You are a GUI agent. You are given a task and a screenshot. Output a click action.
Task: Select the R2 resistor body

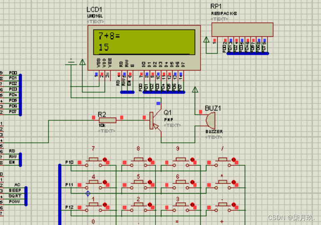pyautogui.click(x=108, y=120)
